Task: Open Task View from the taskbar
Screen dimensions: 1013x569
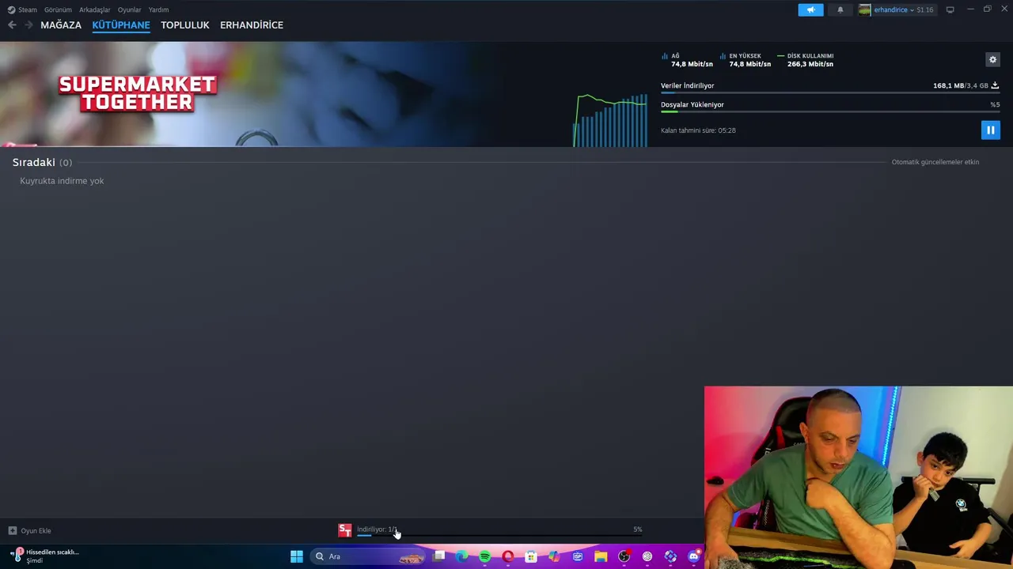Action: click(x=439, y=556)
